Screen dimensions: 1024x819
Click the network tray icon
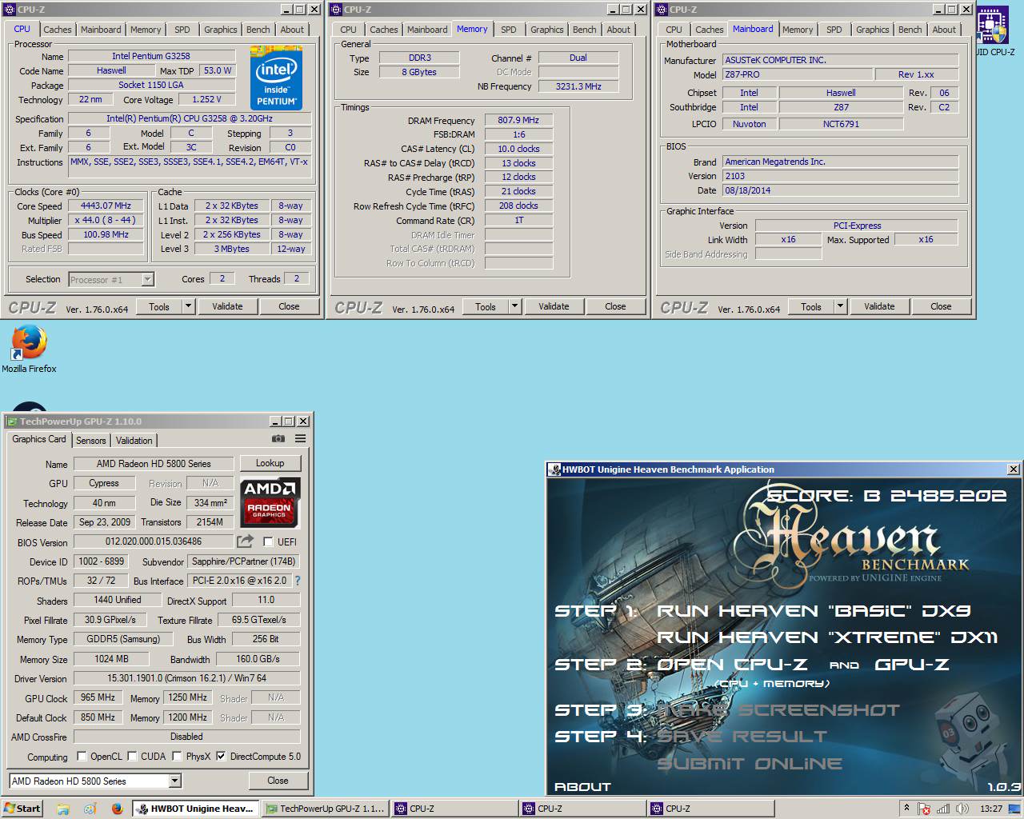944,809
